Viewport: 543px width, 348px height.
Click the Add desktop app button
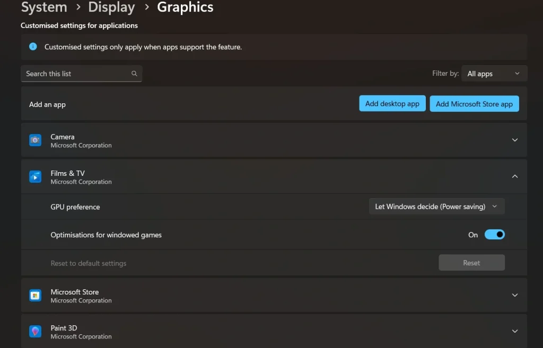point(392,103)
